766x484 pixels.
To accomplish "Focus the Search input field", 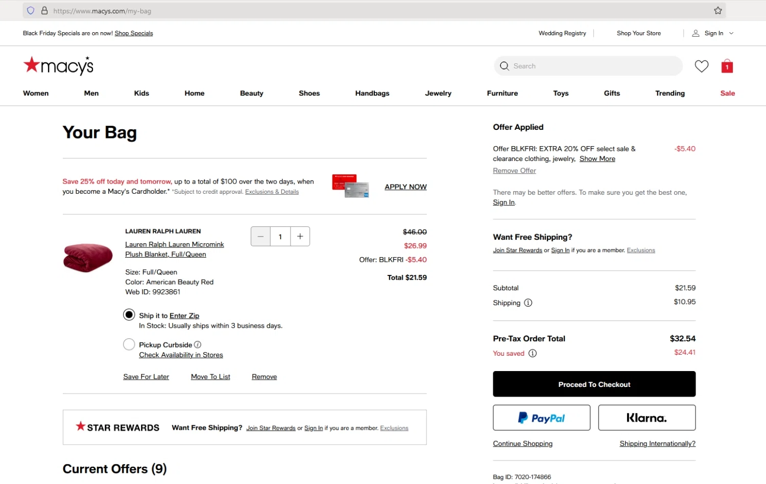I will pyautogui.click(x=588, y=66).
